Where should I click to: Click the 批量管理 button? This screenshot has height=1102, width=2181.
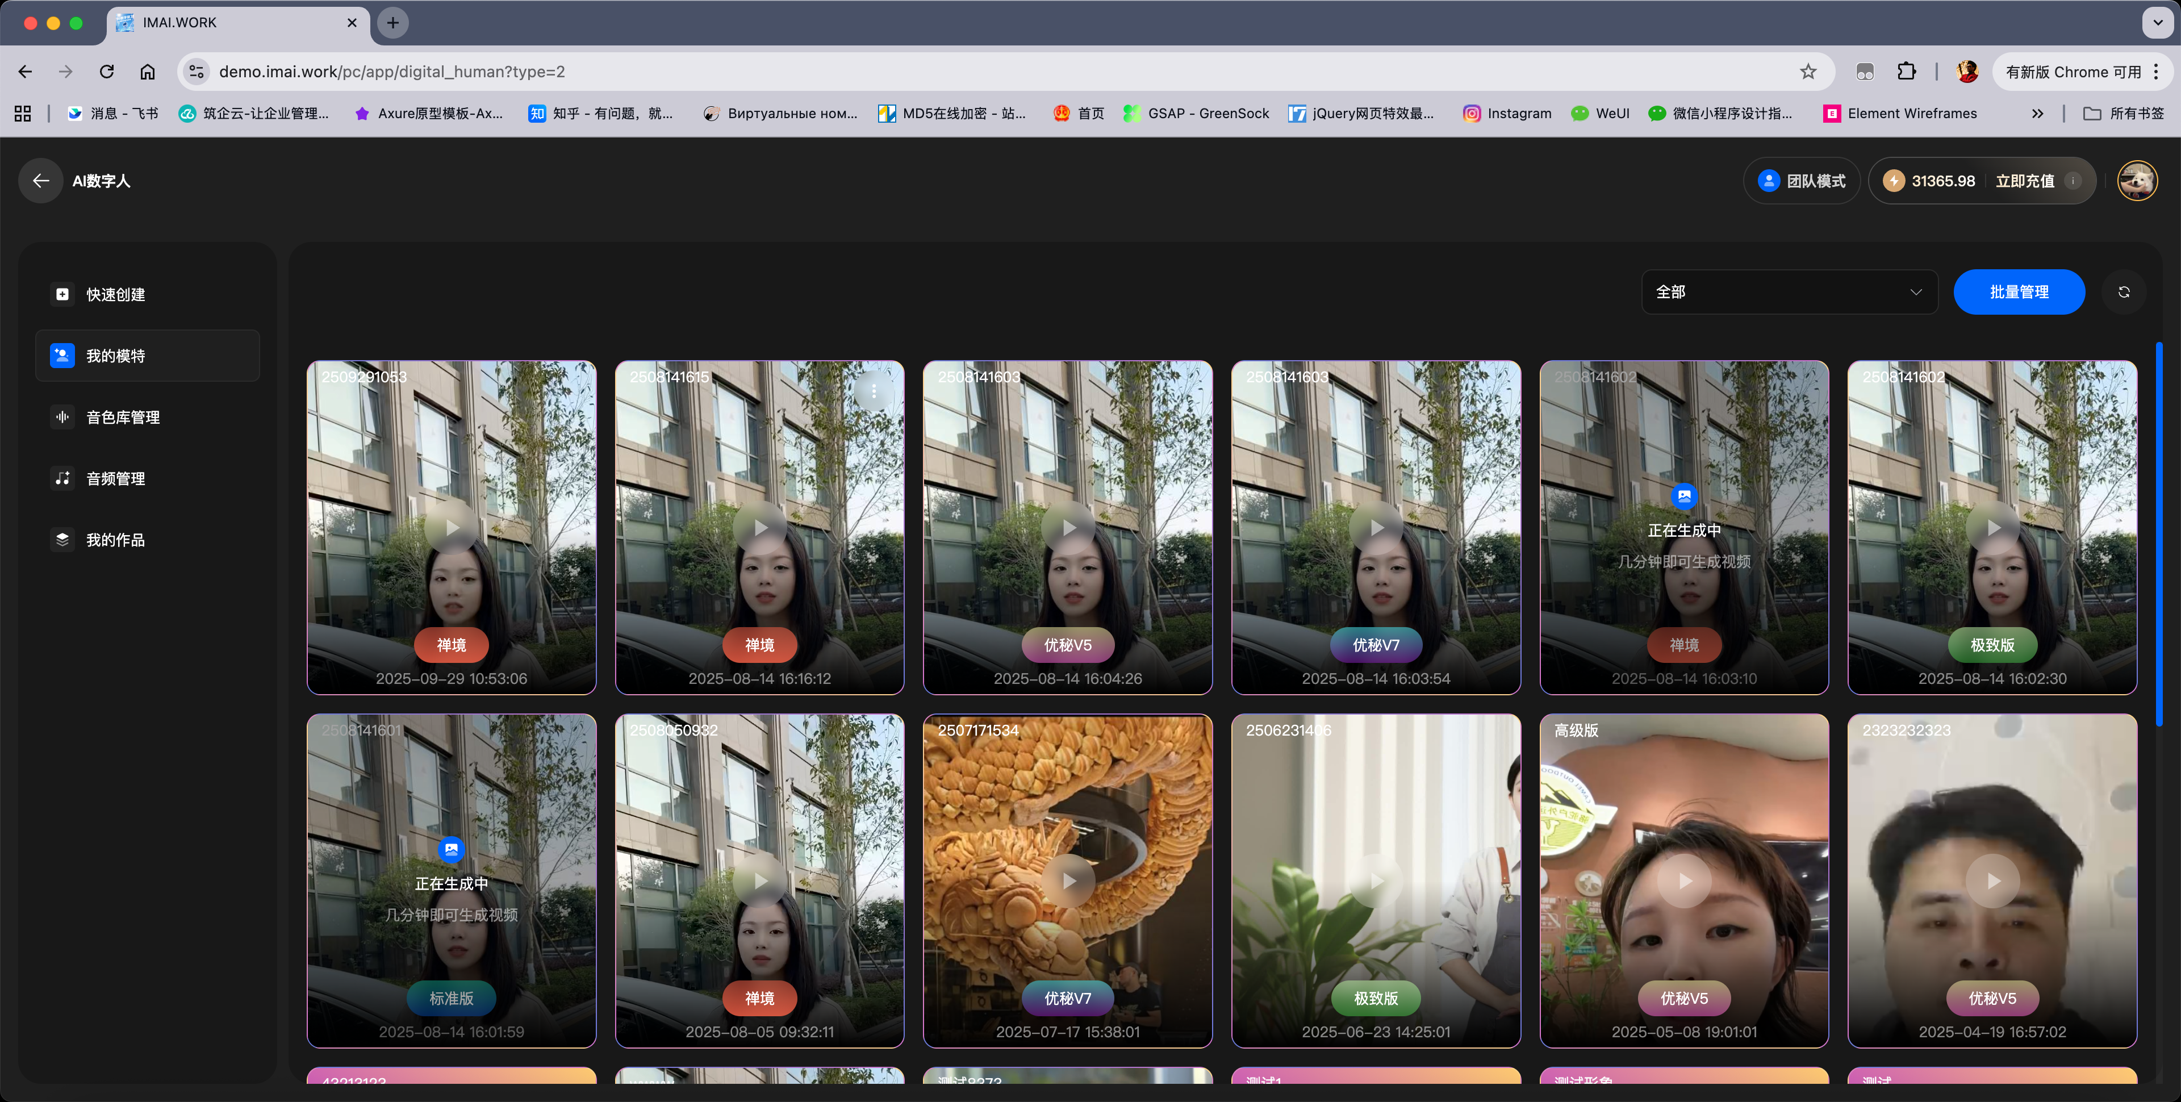tap(2019, 292)
